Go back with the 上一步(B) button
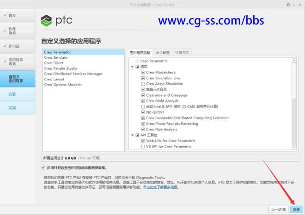The image size is (305, 215). pos(278,209)
